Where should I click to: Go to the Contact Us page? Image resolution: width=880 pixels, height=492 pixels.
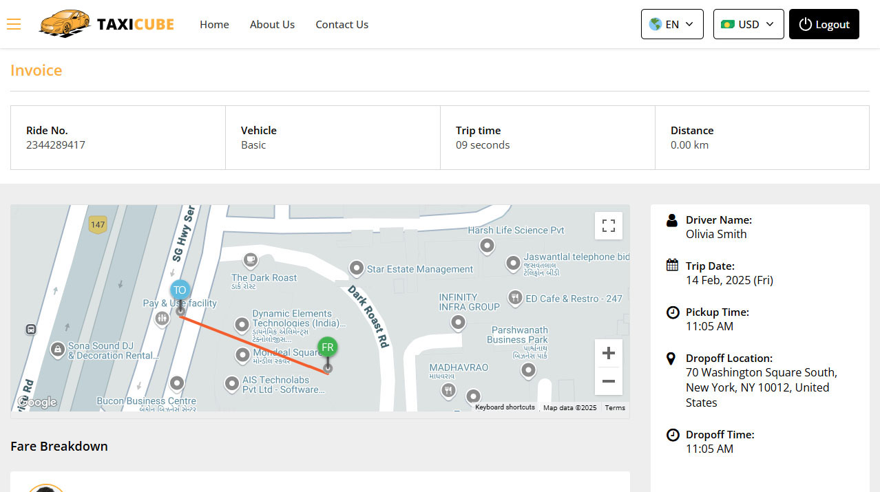pyautogui.click(x=342, y=24)
